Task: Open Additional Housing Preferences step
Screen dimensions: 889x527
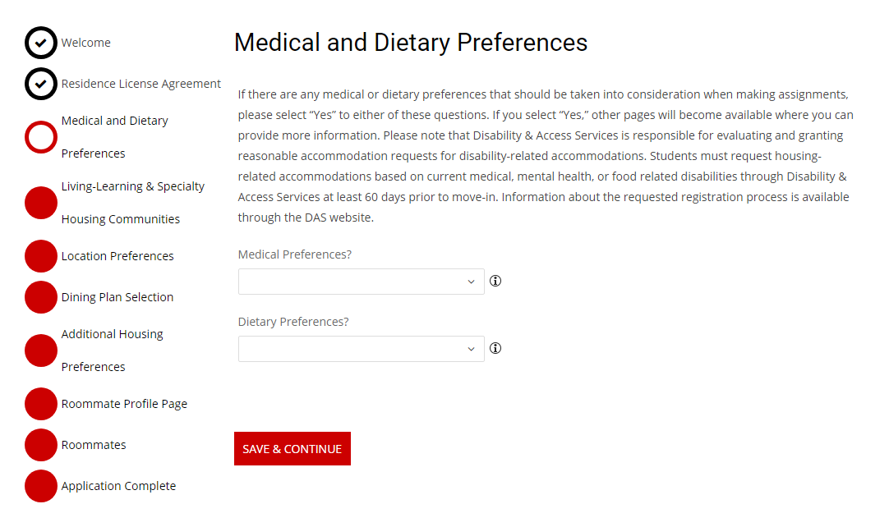Action: [x=112, y=351]
